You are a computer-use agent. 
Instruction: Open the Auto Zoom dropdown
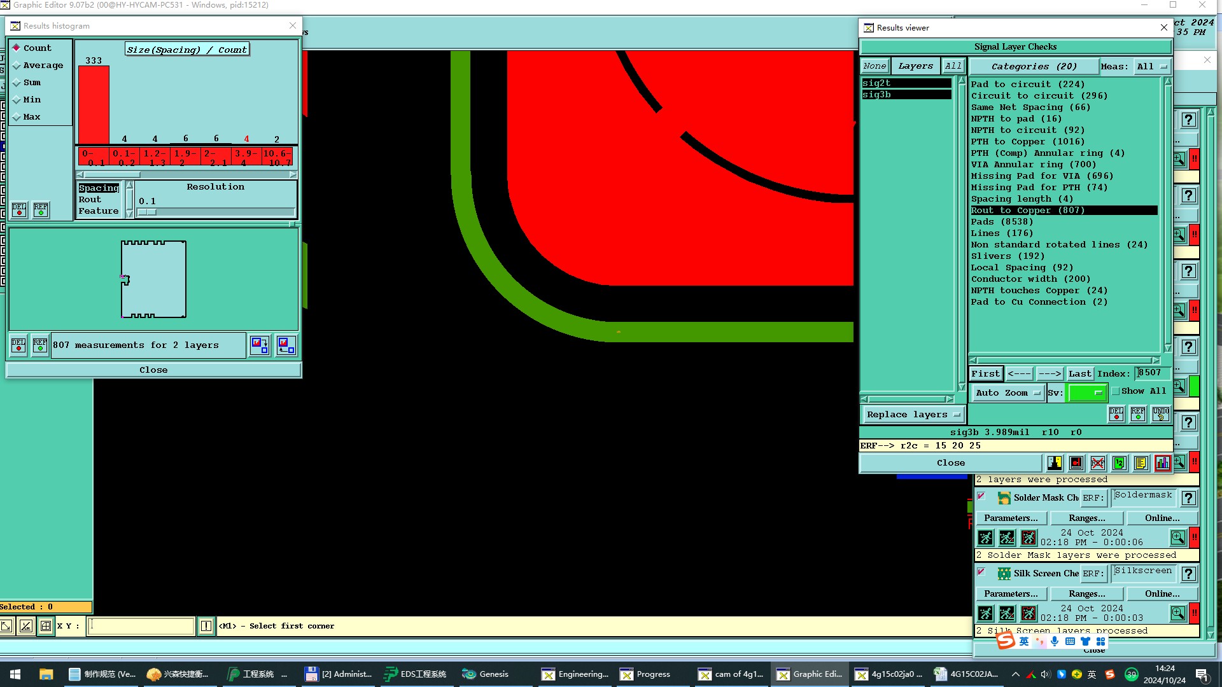click(x=1008, y=393)
